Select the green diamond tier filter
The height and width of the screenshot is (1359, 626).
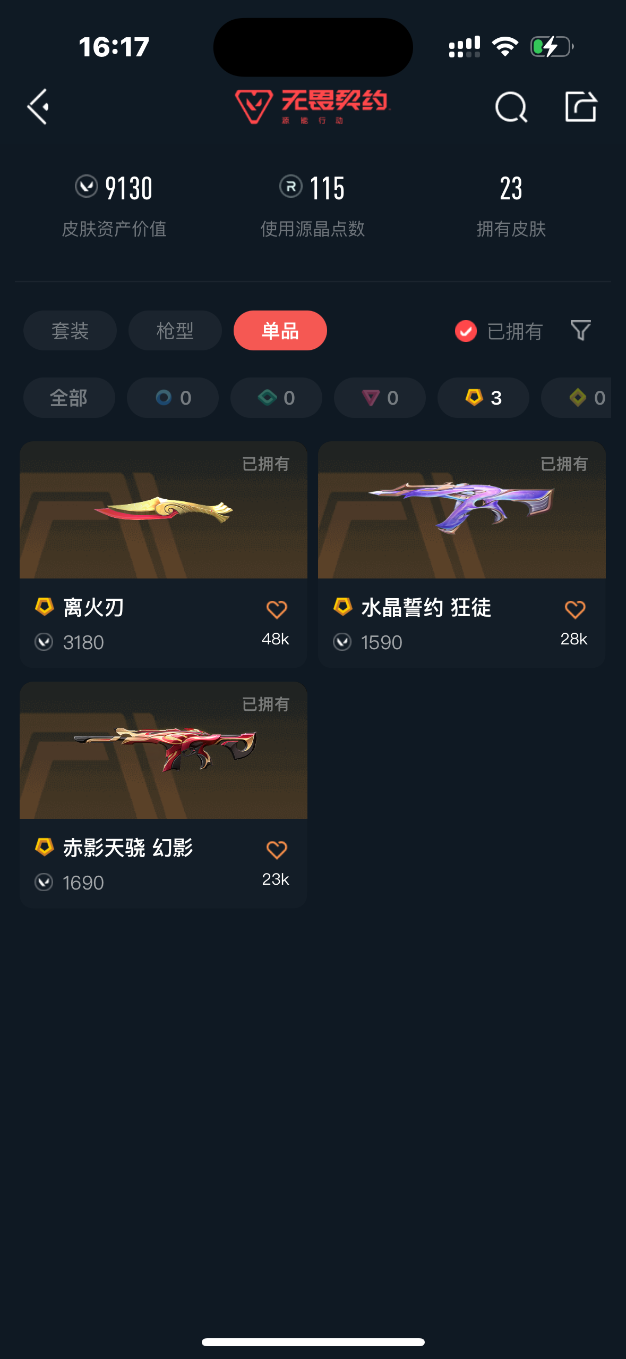tap(276, 398)
